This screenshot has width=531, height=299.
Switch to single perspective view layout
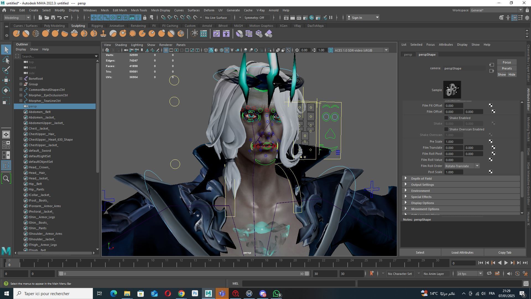6,135
